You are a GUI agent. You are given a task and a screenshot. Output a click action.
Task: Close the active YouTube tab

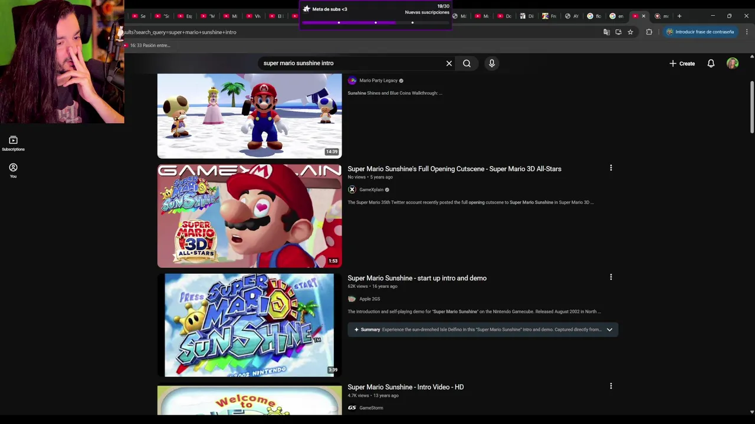tap(643, 16)
